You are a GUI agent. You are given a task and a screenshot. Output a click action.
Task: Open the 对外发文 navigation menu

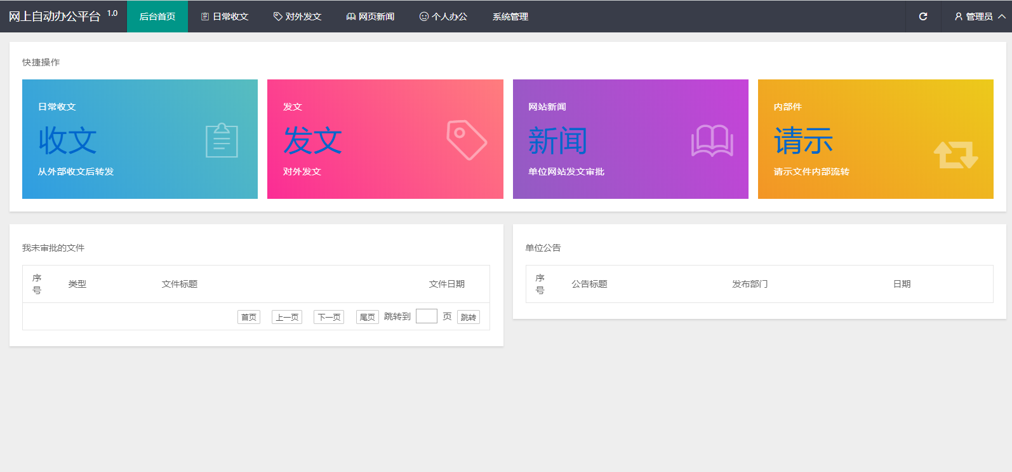297,17
